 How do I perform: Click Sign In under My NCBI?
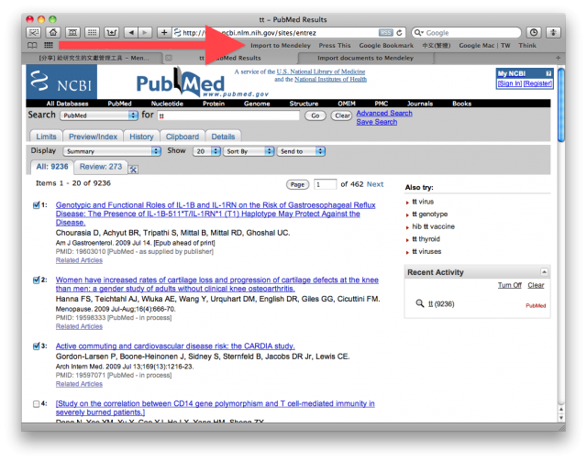(x=510, y=83)
